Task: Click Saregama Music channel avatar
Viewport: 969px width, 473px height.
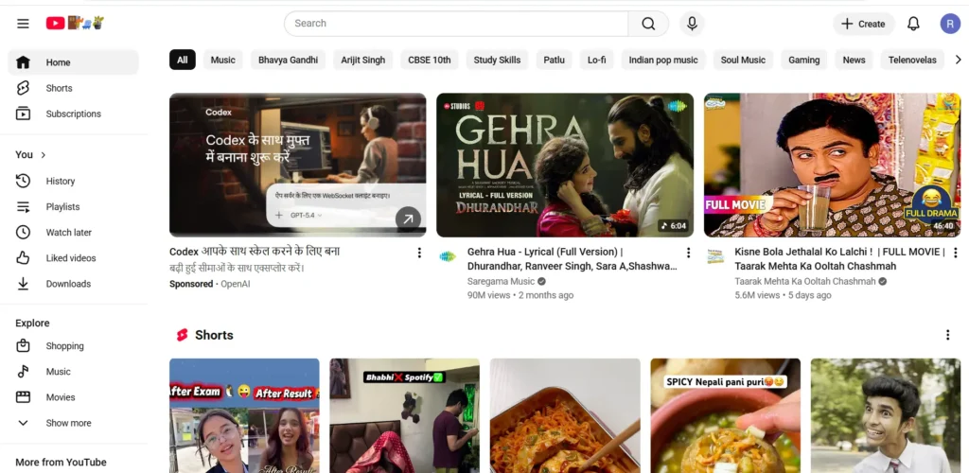Action: (448, 256)
